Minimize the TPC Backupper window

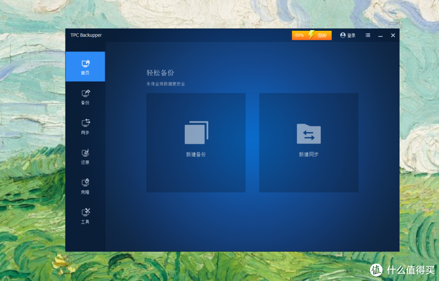point(380,35)
